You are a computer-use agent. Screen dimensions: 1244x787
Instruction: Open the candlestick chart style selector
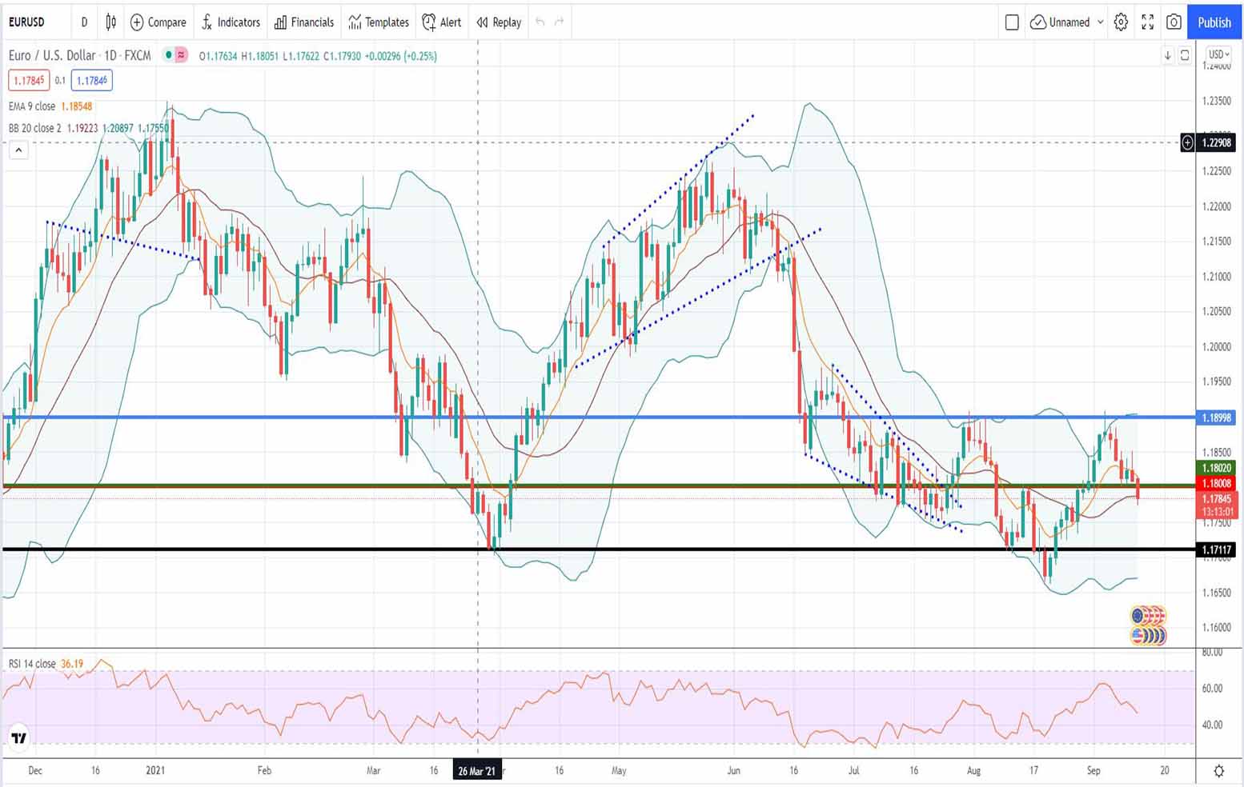[x=110, y=22]
